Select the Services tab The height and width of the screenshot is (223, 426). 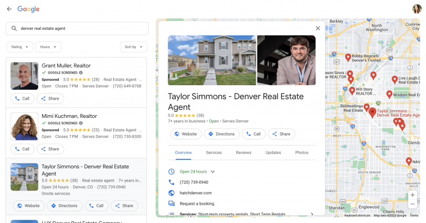click(x=214, y=152)
